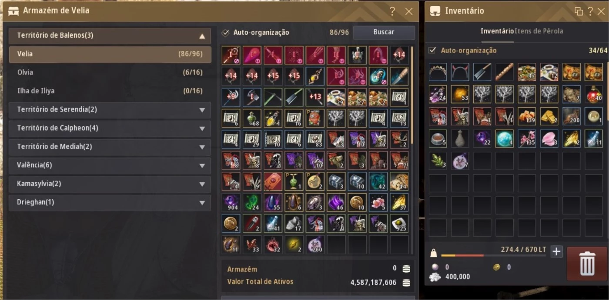Switch to Itens de Pérola tab
This screenshot has height=300, width=609.
click(x=539, y=31)
